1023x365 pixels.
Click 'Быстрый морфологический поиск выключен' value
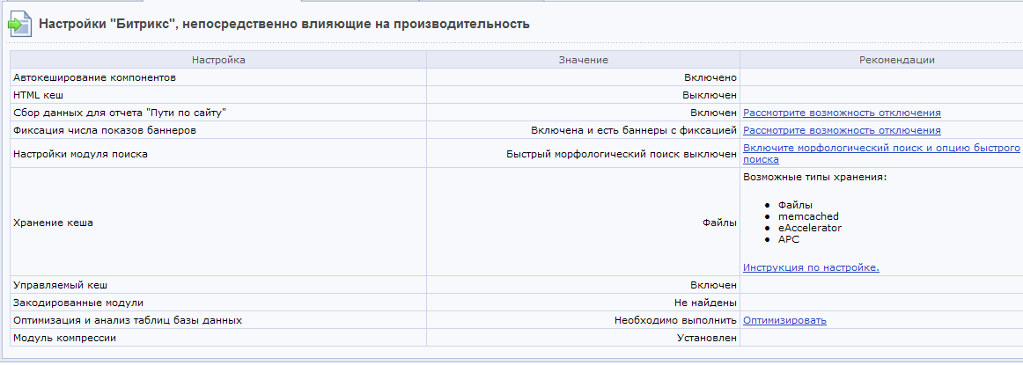[x=622, y=155]
